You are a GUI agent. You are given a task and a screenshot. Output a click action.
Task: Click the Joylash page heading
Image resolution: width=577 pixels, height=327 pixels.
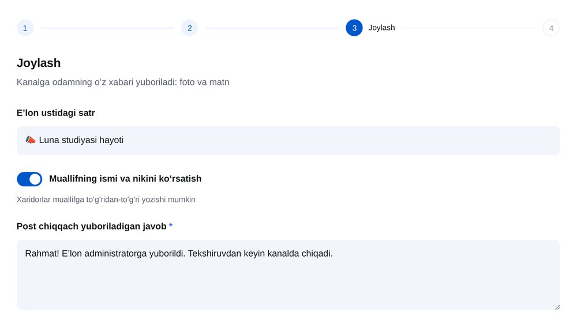pos(39,63)
